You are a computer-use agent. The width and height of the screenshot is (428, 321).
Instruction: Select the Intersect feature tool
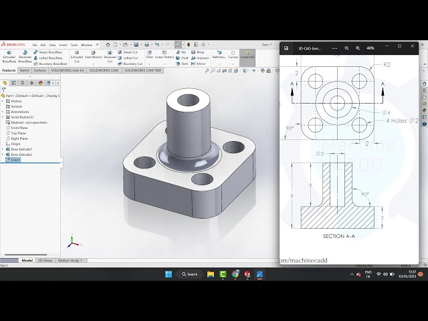(x=200, y=58)
